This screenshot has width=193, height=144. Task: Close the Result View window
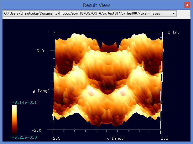[x=187, y=5]
